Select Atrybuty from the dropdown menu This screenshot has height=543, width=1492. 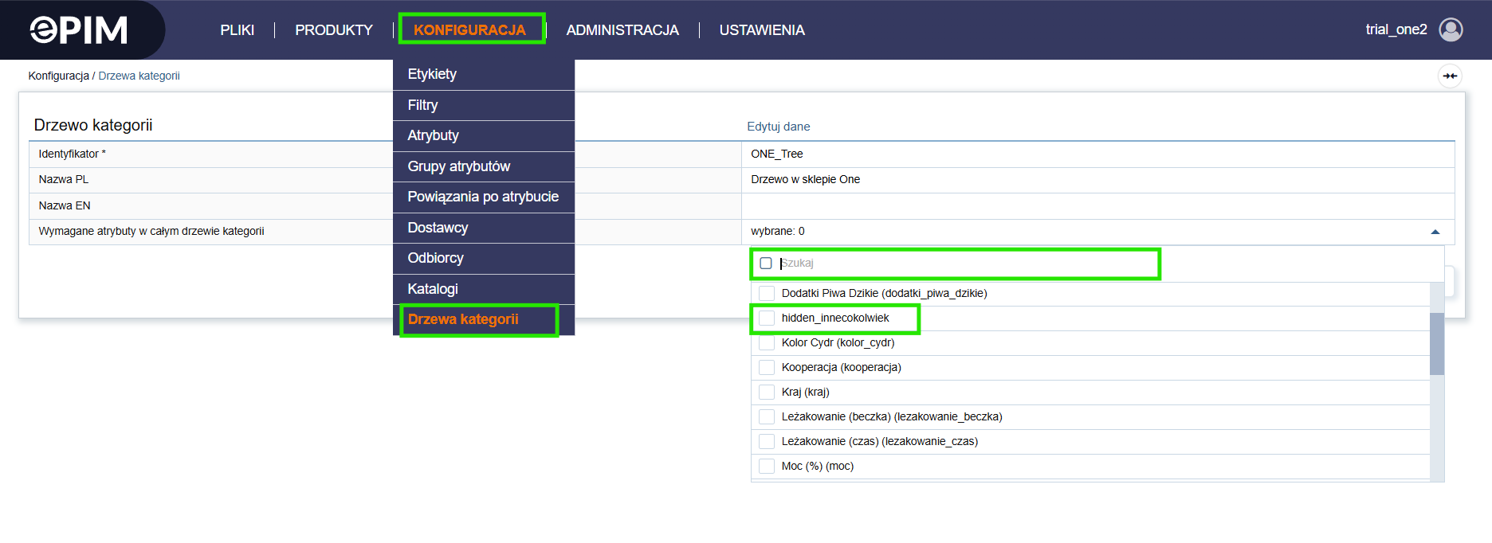[484, 135]
